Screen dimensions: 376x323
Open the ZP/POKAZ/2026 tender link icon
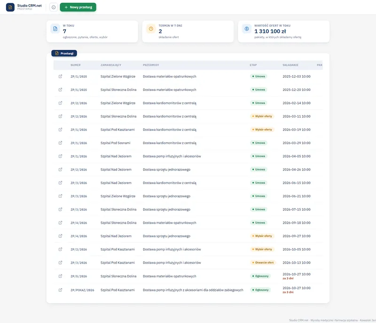pyautogui.click(x=60, y=290)
